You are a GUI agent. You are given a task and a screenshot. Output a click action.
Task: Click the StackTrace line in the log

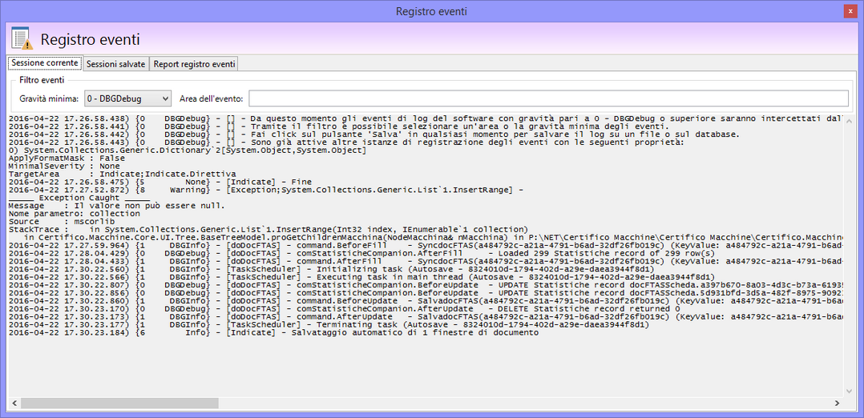tap(264, 229)
